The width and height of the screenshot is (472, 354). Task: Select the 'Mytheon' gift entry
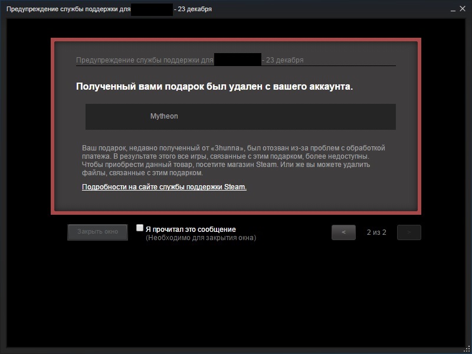pyautogui.click(x=241, y=117)
